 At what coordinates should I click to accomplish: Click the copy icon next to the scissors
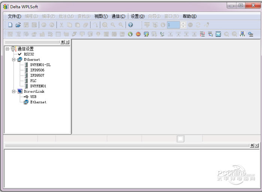pos(70,25)
